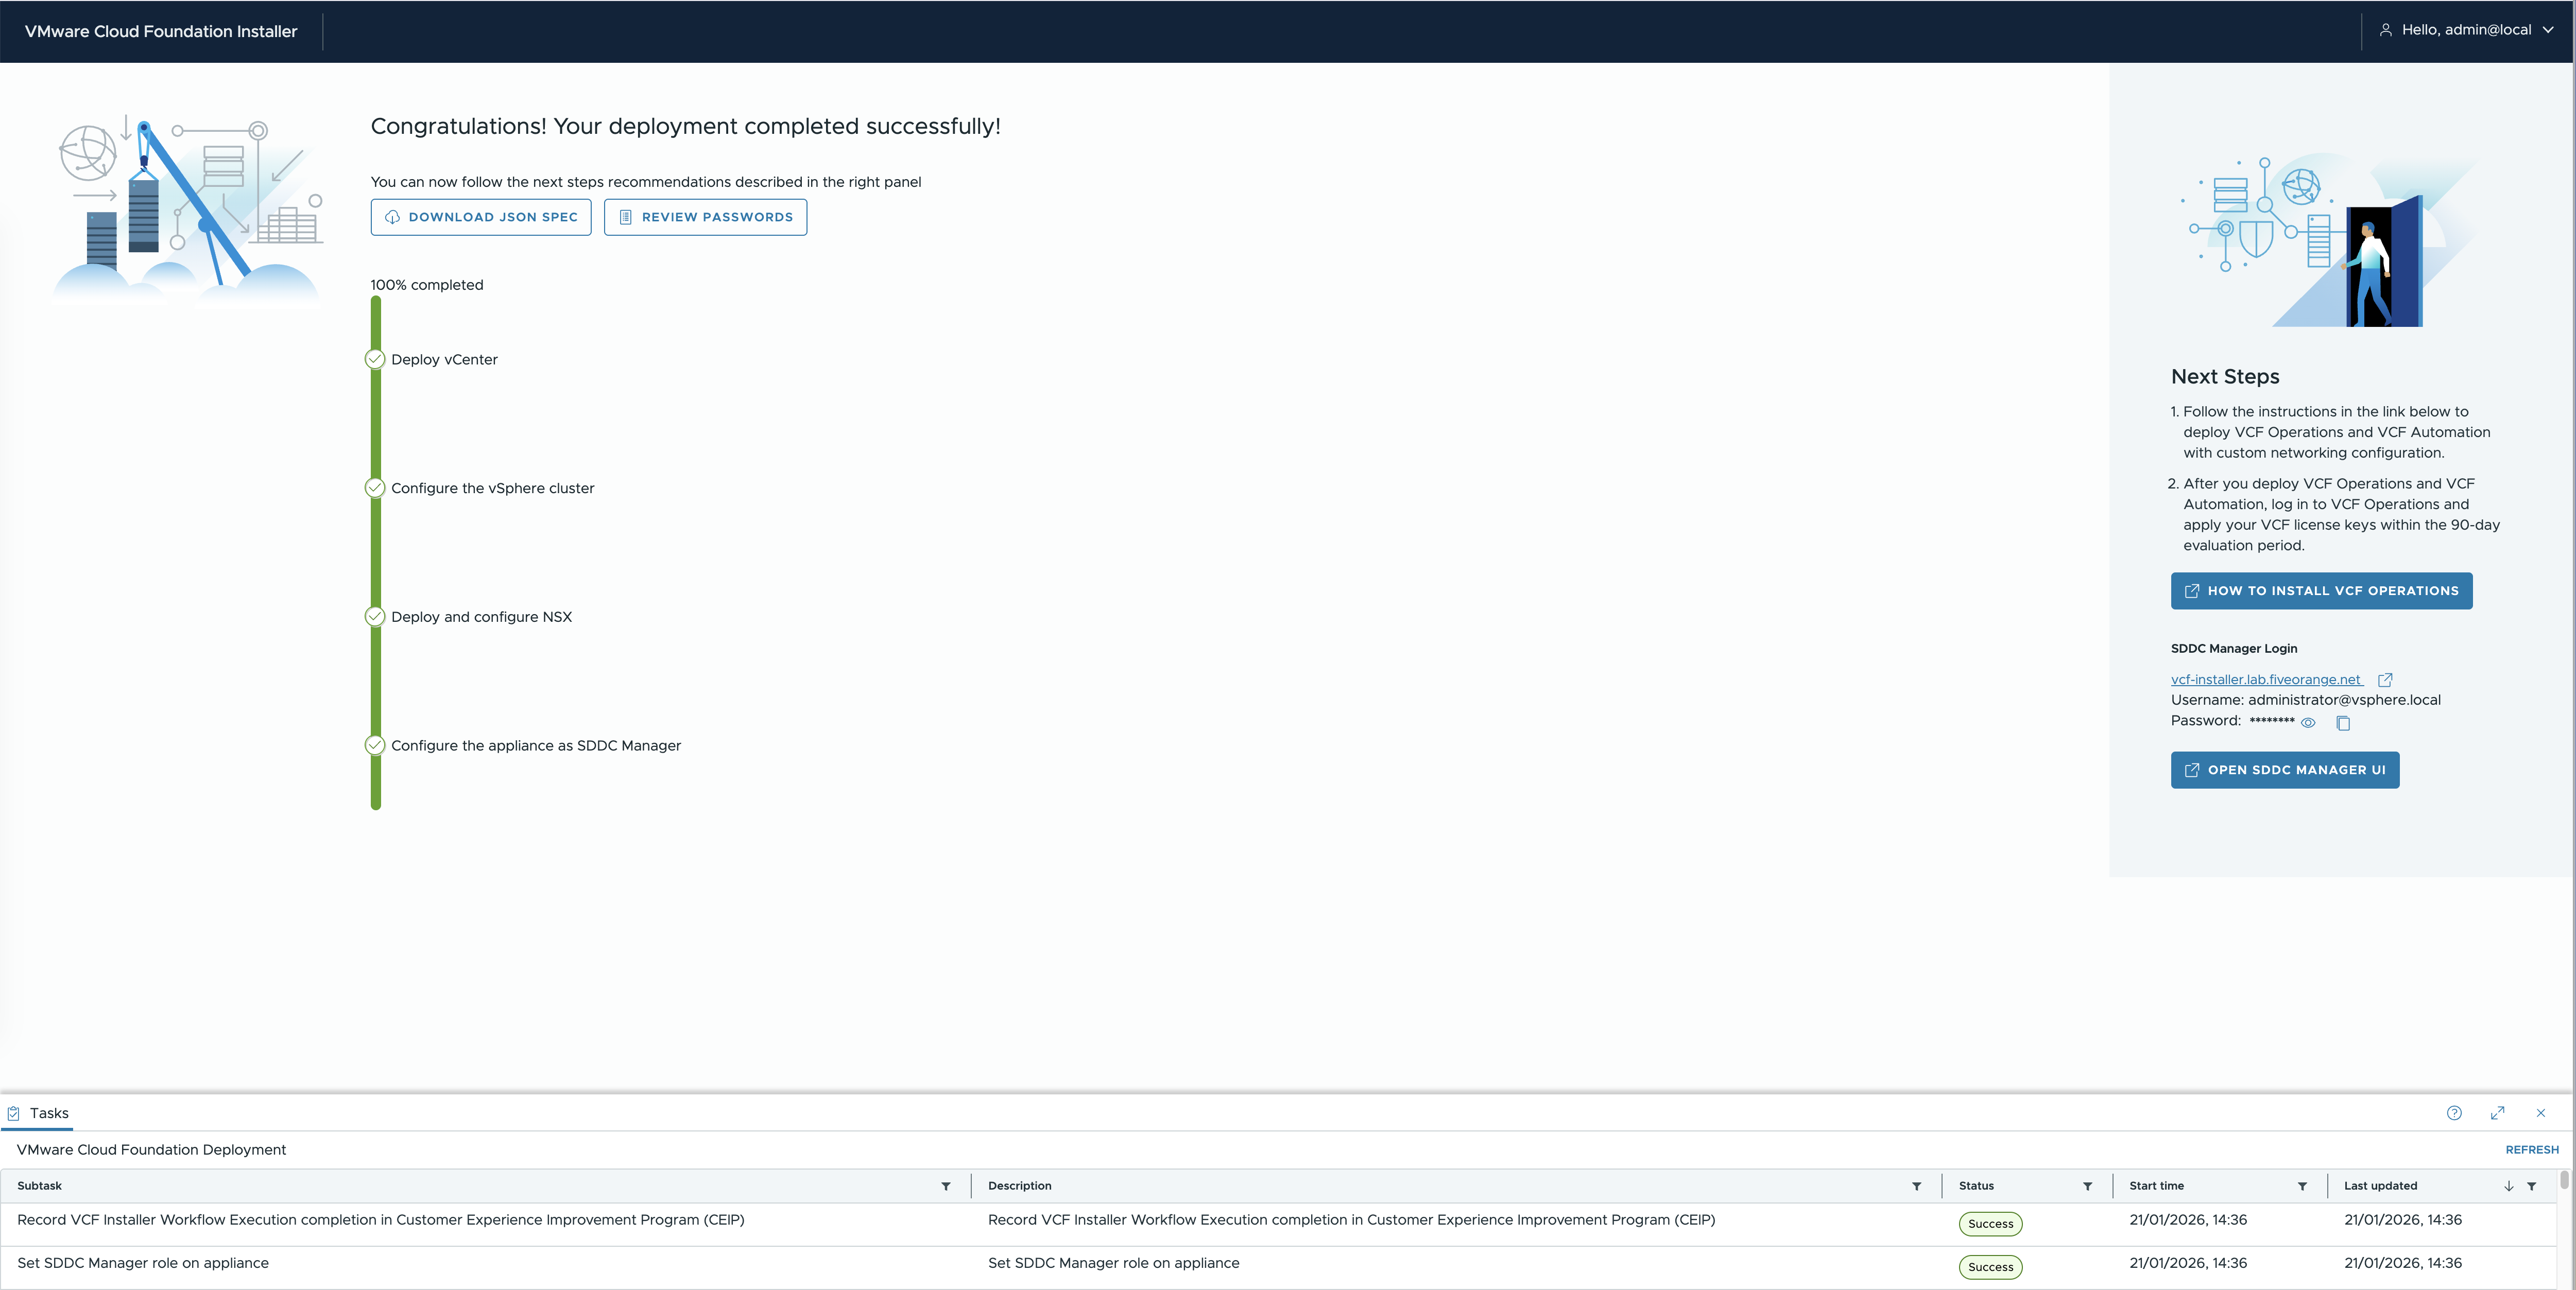Image resolution: width=2576 pixels, height=1290 pixels.
Task: Click the help icon in Tasks panel
Action: [2454, 1113]
